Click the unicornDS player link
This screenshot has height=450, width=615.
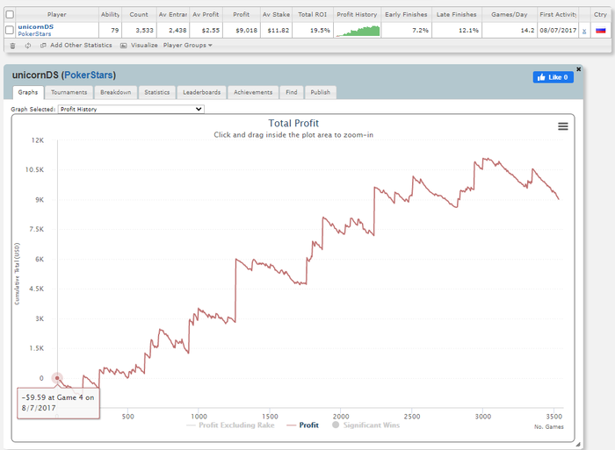click(x=36, y=26)
